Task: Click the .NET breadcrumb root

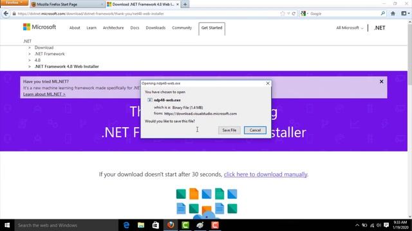Action: click(x=27, y=41)
